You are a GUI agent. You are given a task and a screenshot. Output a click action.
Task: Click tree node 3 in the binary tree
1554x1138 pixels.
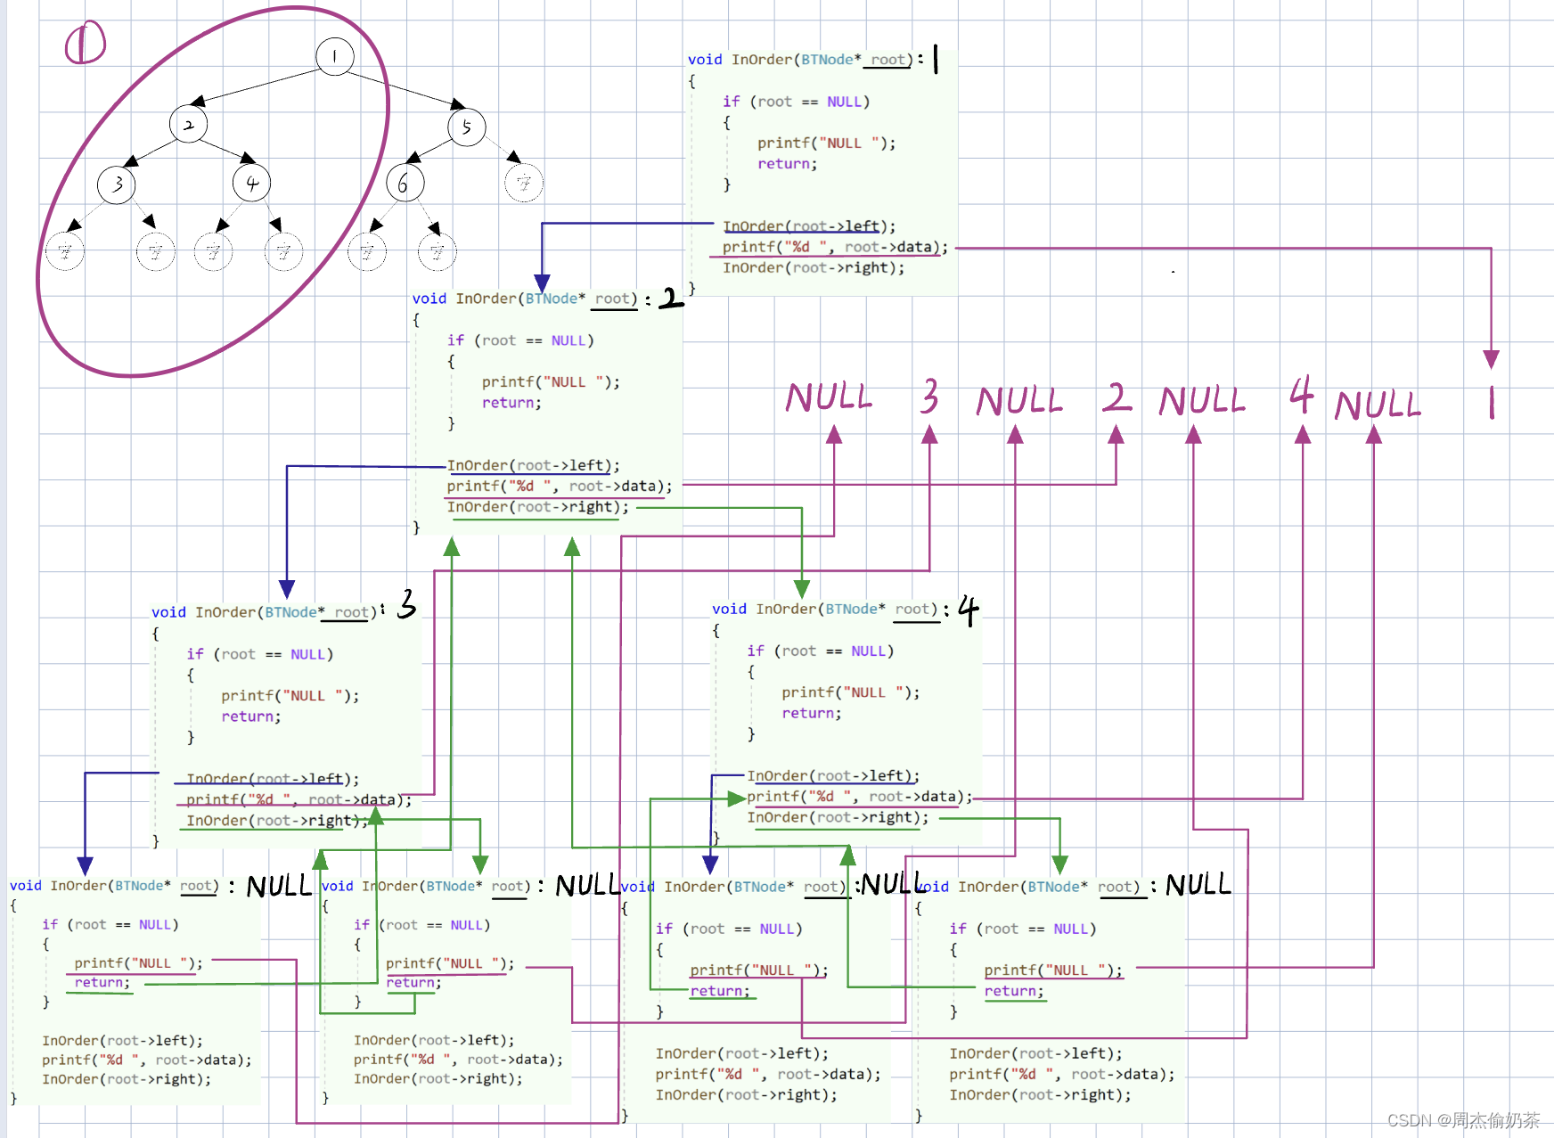pos(117,184)
